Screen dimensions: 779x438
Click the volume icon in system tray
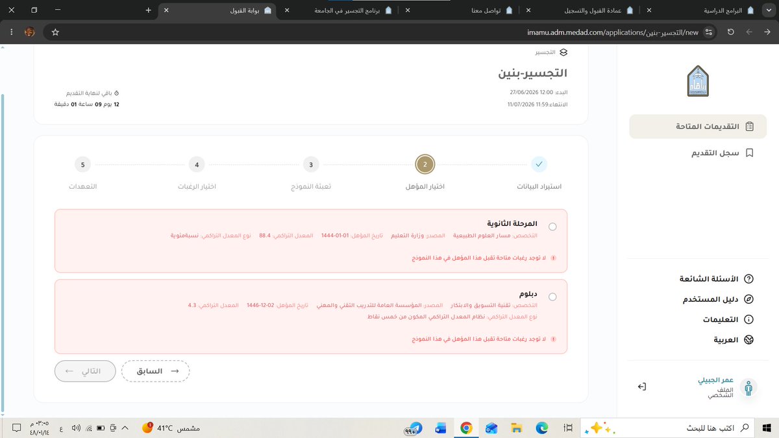tap(75, 428)
